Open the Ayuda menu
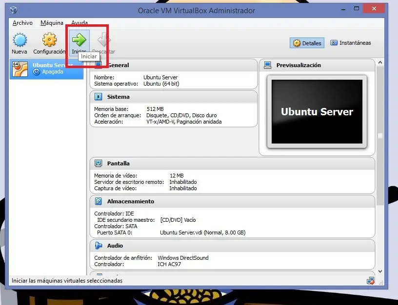The height and width of the screenshot is (305, 398). 80,23
